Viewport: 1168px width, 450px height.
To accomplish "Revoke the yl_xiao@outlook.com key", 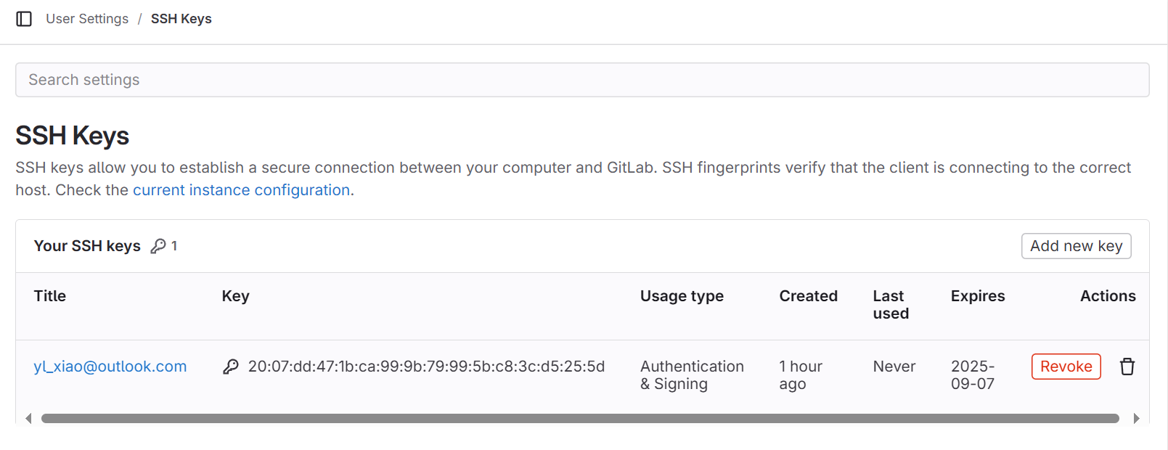I will [1066, 367].
